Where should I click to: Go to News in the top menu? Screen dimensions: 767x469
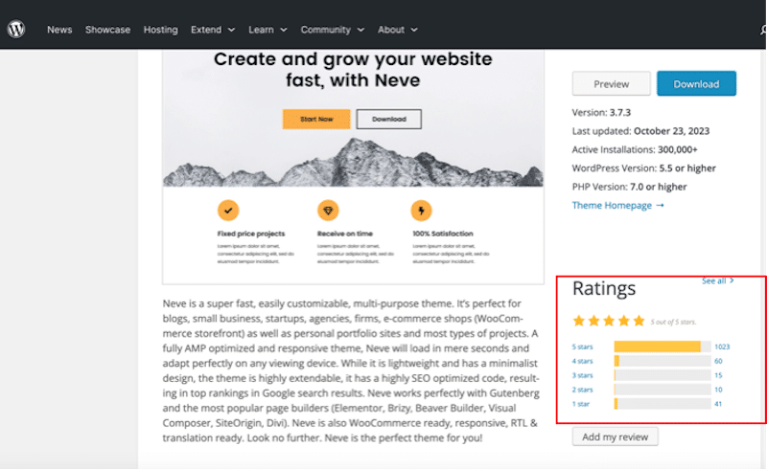pos(59,30)
